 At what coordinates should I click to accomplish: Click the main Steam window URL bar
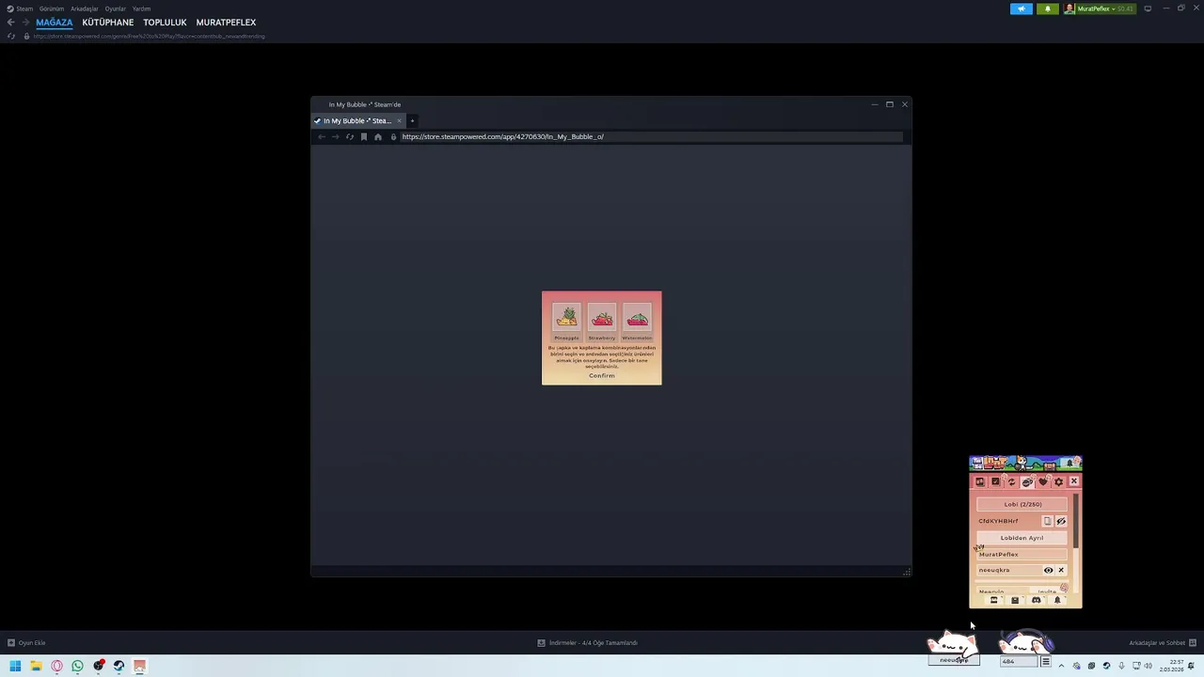pos(149,36)
